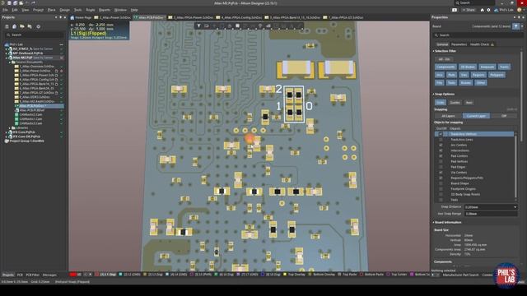The height and width of the screenshot is (296, 527).
Task: Click the search field in the Projects panel
Action: coord(35,35)
